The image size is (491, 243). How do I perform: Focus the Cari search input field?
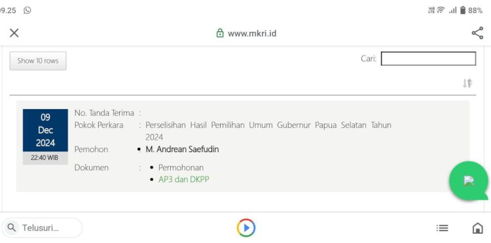(428, 59)
